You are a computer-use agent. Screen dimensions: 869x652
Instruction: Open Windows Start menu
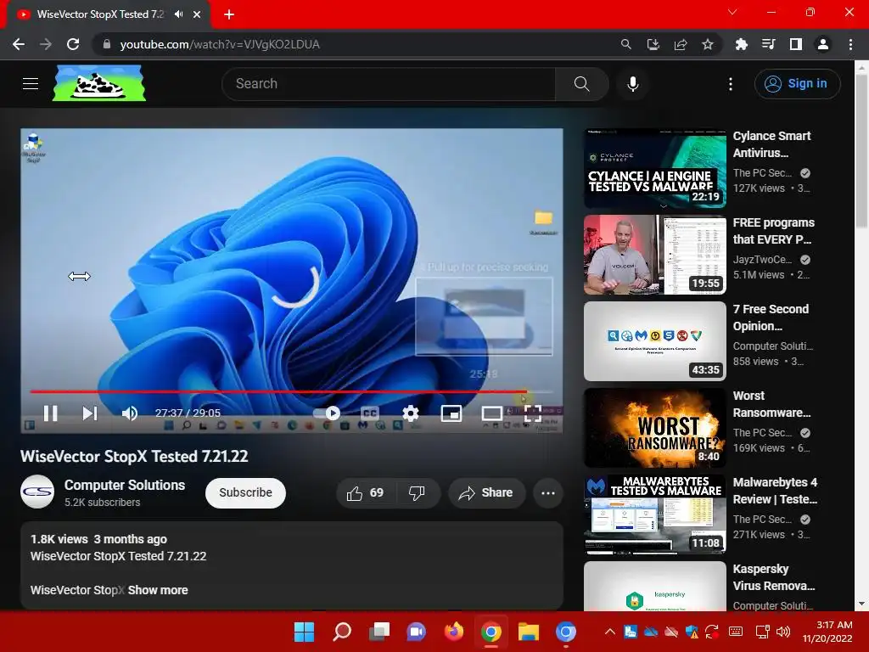tap(305, 632)
